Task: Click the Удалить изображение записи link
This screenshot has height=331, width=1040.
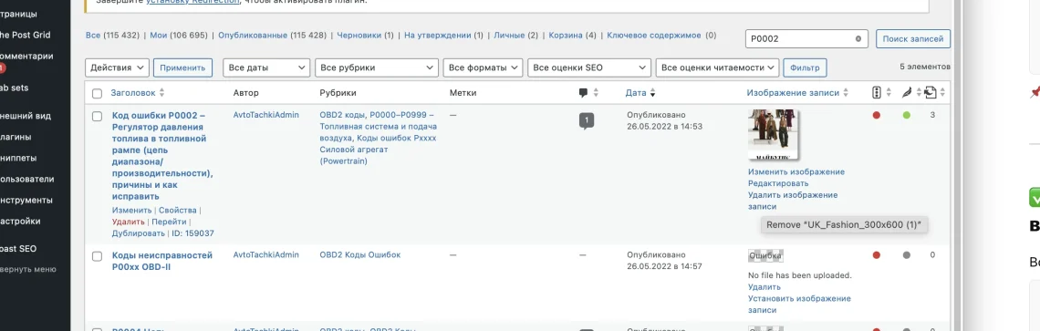Action: tap(793, 201)
